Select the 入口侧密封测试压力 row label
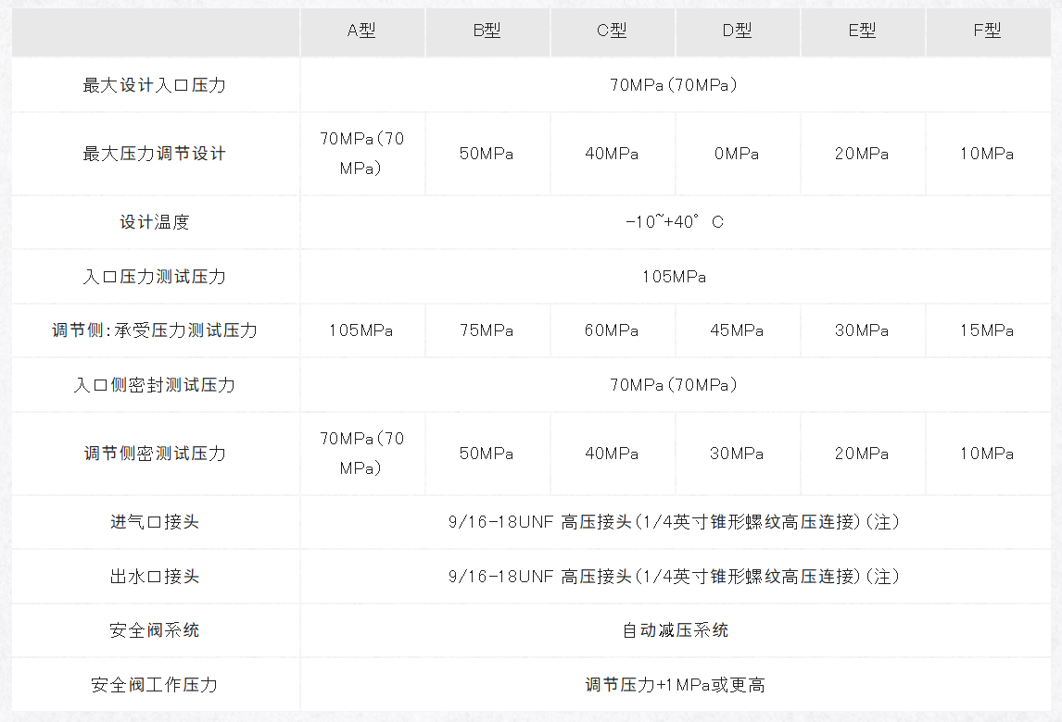The height and width of the screenshot is (722, 1062). click(155, 385)
